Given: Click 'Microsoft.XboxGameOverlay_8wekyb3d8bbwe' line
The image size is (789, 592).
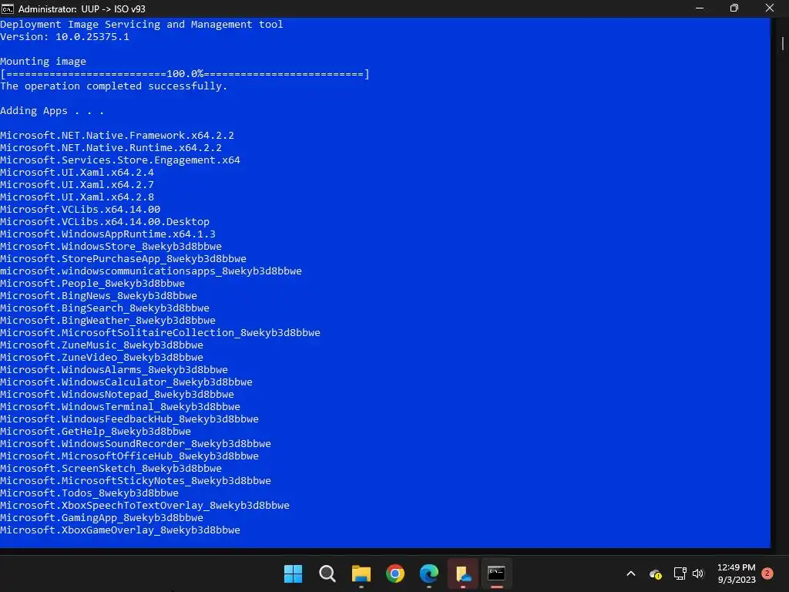Looking at the screenshot, I should point(119,530).
